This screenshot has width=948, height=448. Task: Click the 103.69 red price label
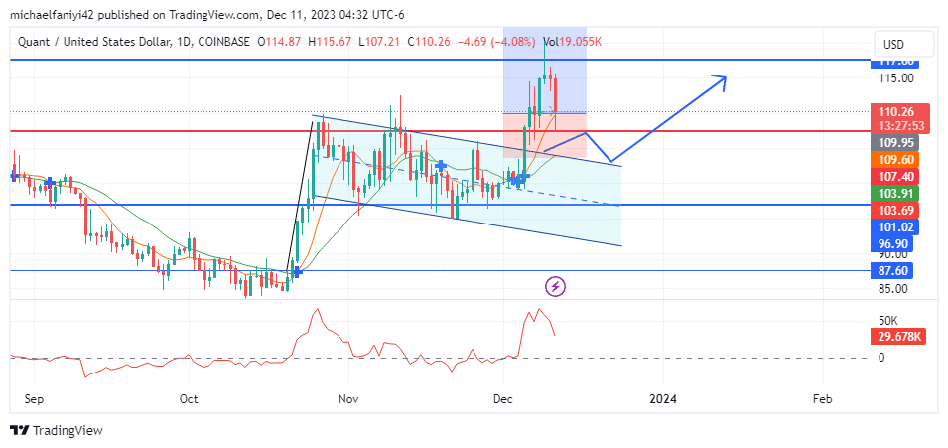pos(894,211)
